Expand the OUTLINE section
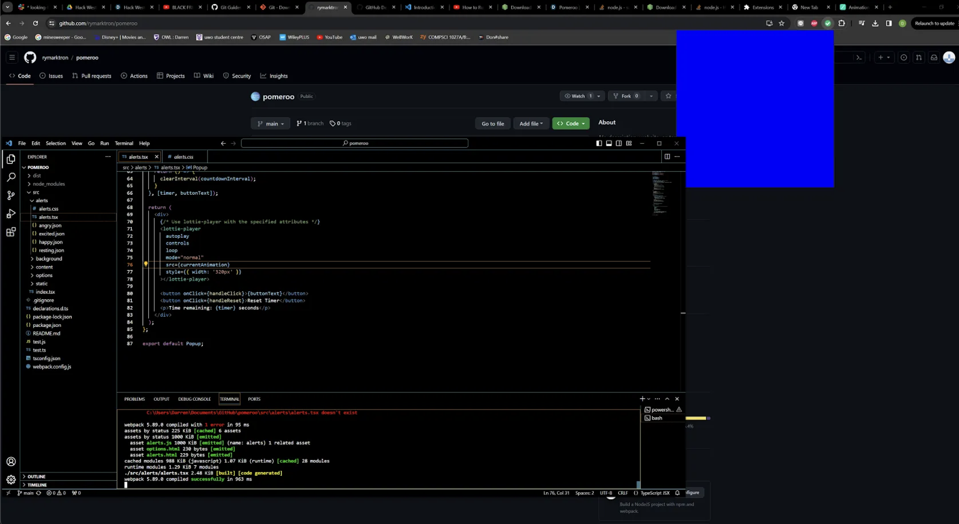This screenshot has width=959, height=524. (36, 476)
